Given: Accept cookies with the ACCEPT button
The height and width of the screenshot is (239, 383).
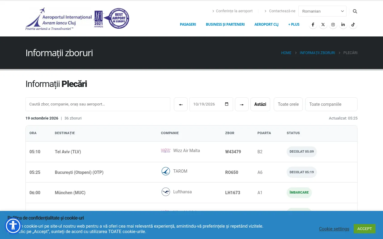Looking at the screenshot, I should (364, 229).
